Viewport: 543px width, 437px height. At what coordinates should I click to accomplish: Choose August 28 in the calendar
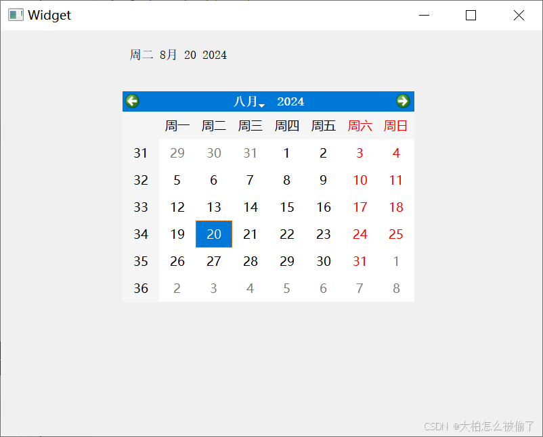(x=250, y=261)
